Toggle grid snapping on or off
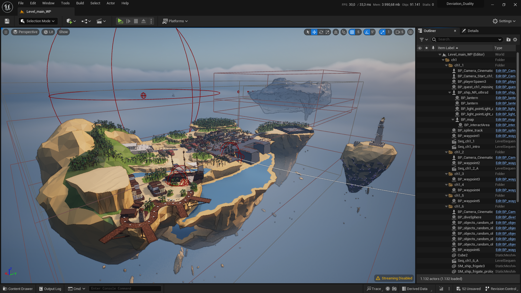521x293 pixels. click(352, 32)
